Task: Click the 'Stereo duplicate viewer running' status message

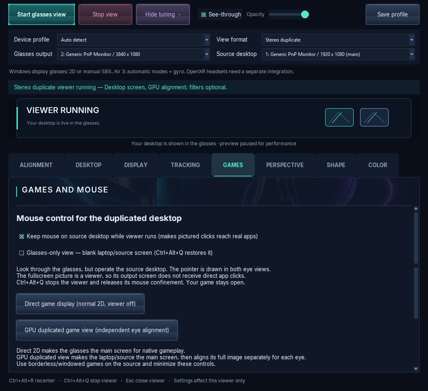Action: click(x=120, y=87)
